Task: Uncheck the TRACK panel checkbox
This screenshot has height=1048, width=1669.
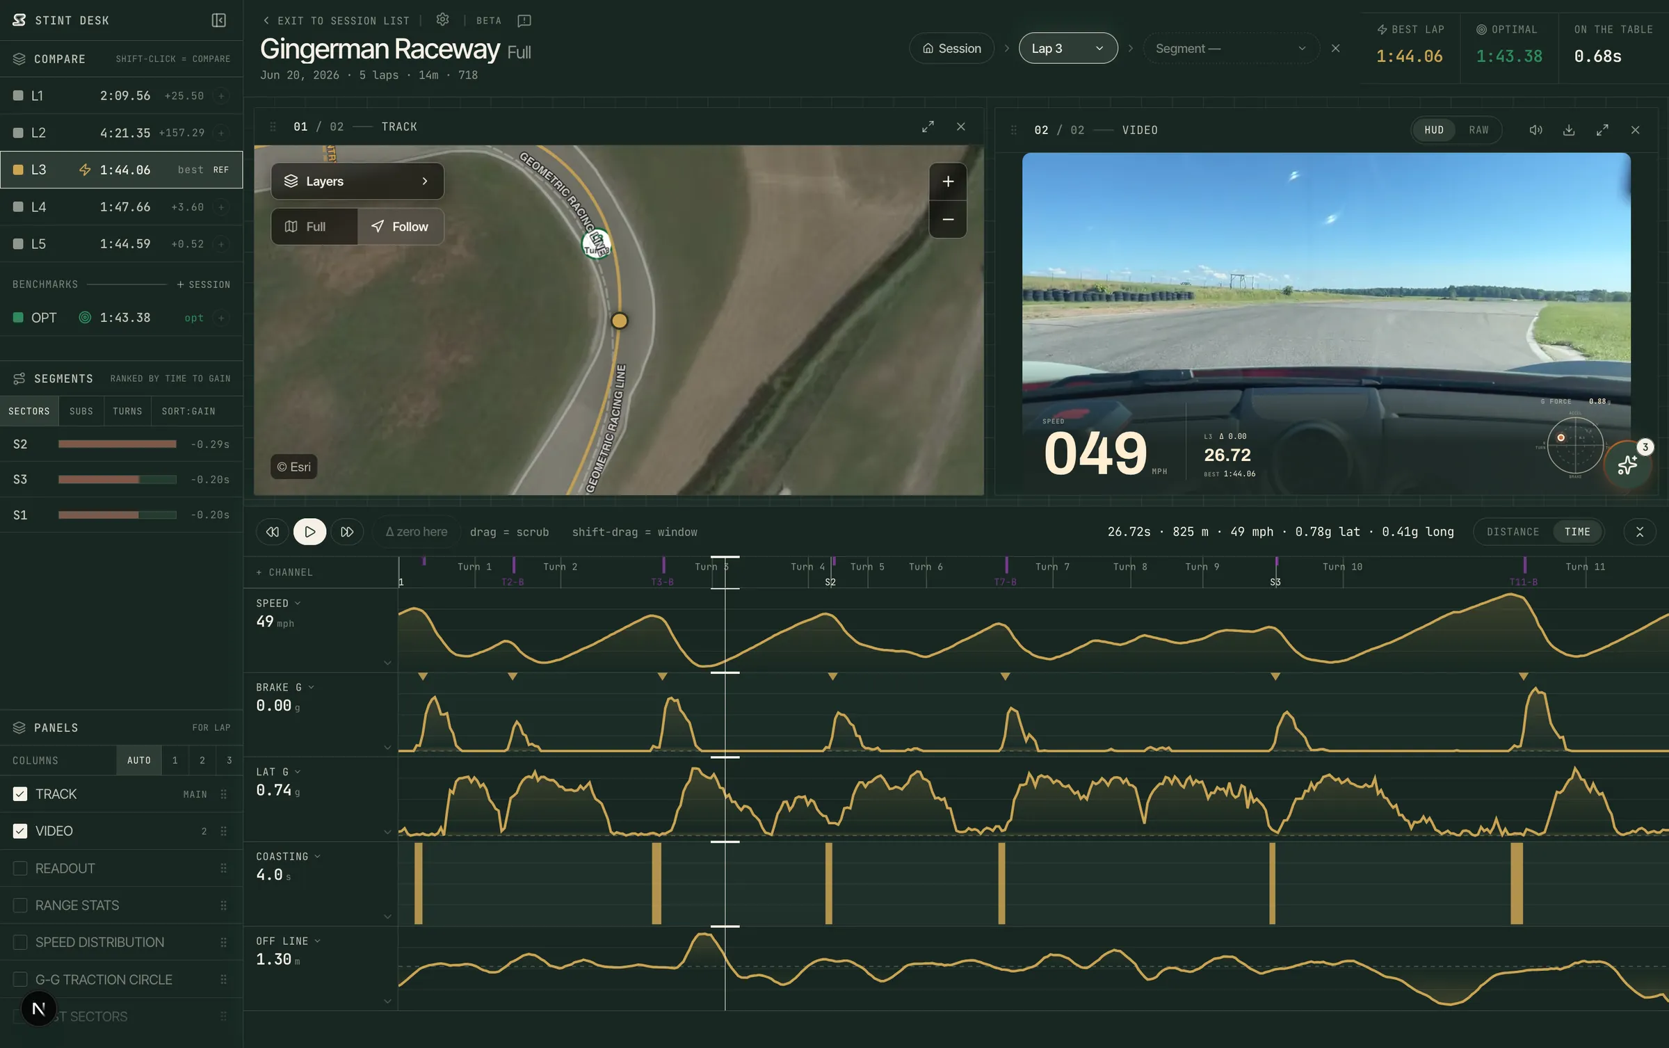Action: coord(20,794)
